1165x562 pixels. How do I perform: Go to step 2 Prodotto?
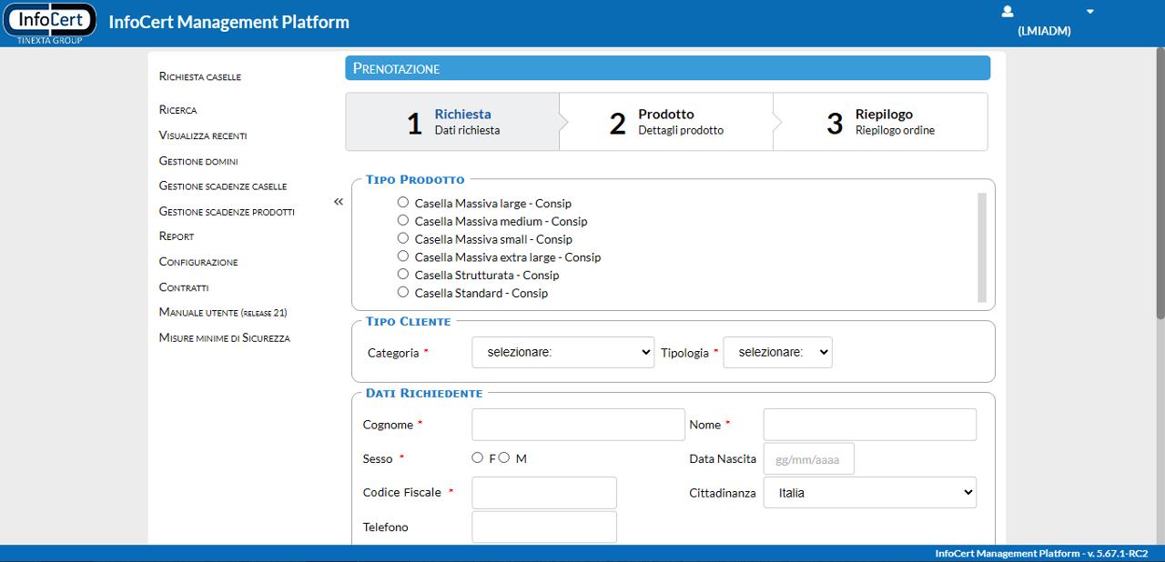click(x=666, y=122)
